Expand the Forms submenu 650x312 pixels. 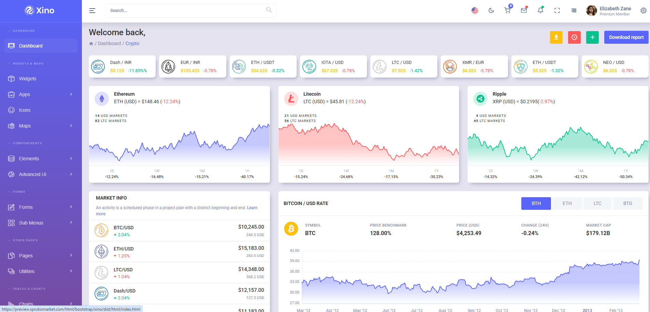click(x=41, y=207)
